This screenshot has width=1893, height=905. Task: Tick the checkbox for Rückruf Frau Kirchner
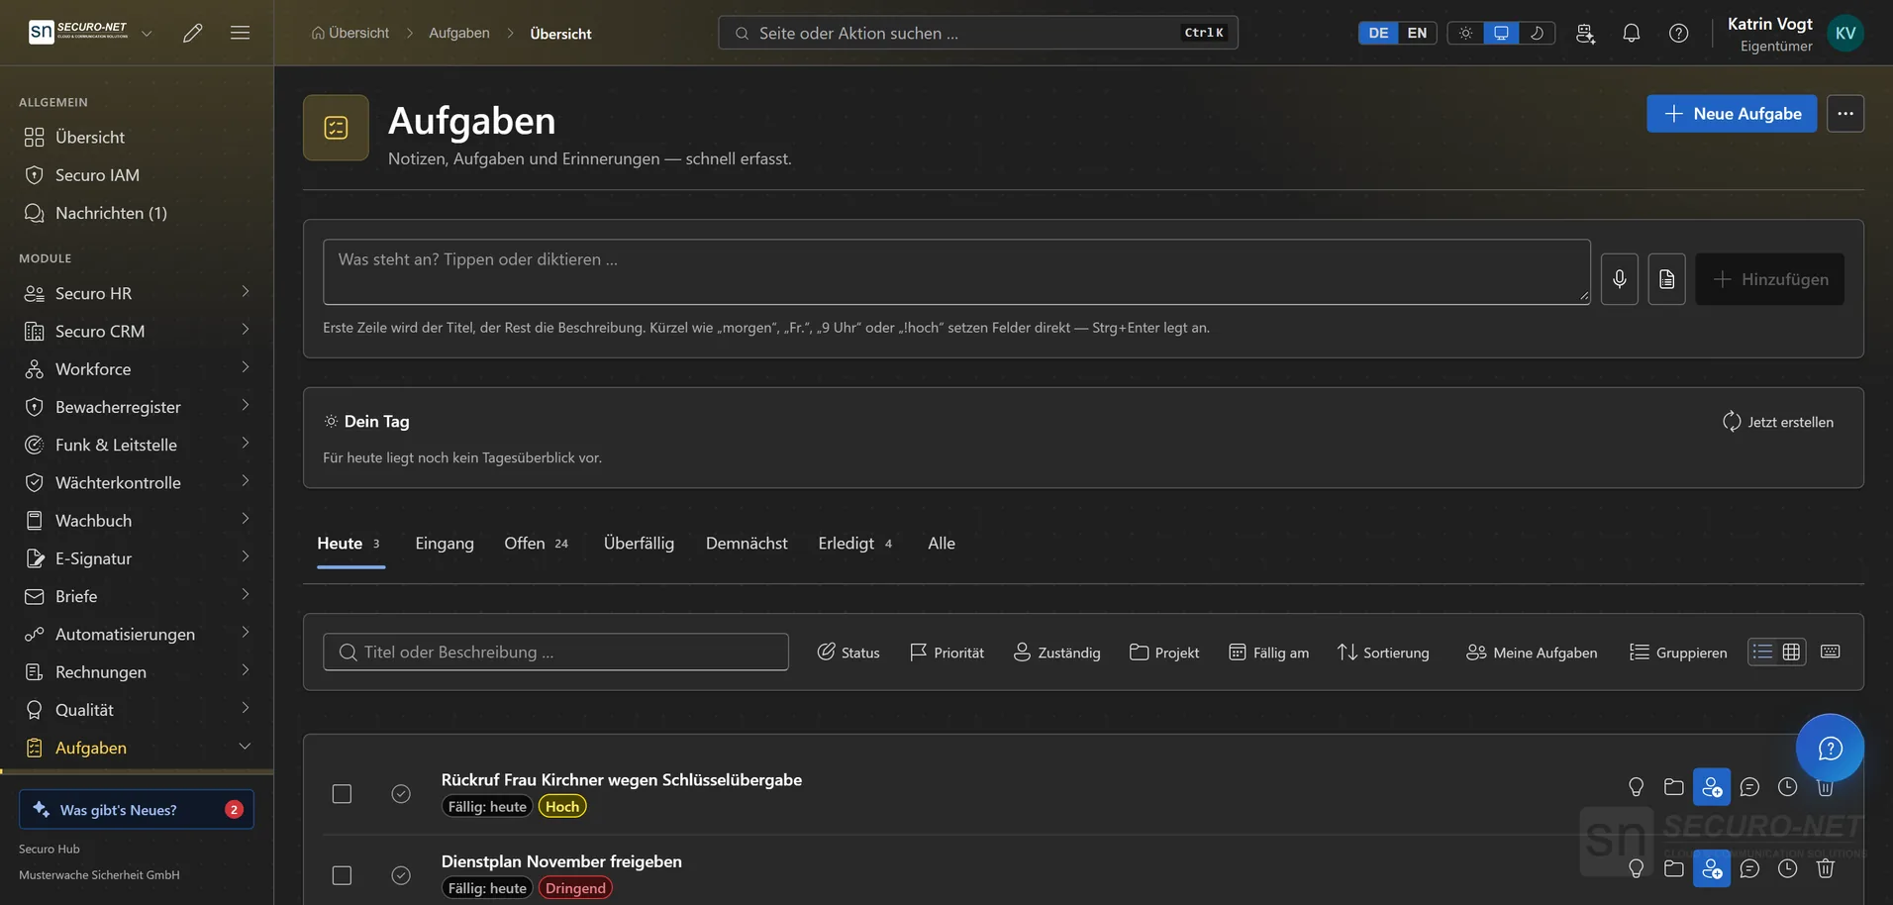tap(342, 794)
